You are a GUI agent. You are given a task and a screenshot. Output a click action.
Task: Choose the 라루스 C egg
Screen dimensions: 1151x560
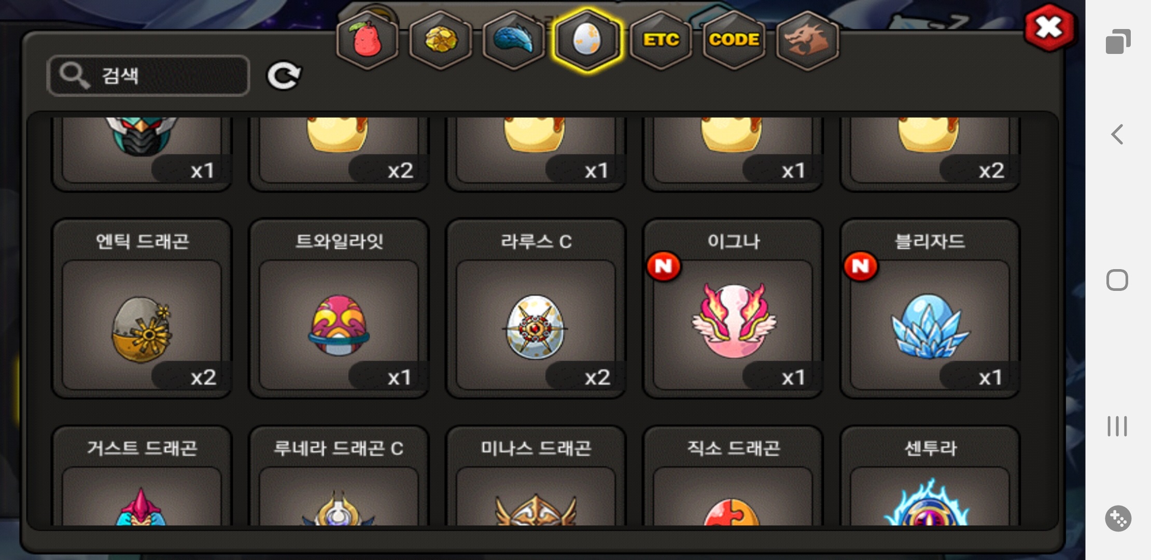pyautogui.click(x=536, y=309)
